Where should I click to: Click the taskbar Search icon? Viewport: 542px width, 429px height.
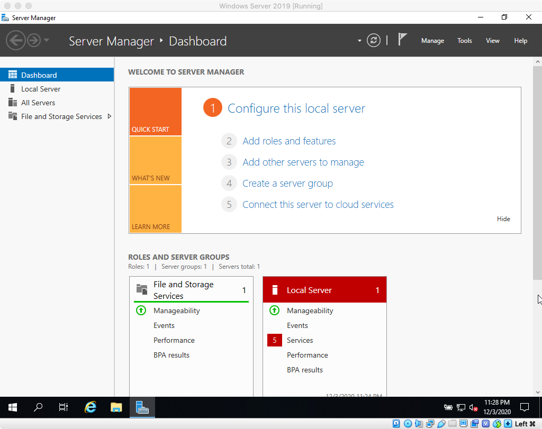point(38,407)
